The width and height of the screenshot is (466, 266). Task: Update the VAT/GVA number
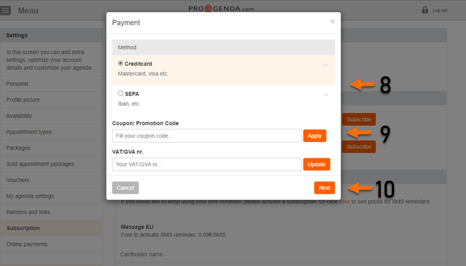pyautogui.click(x=316, y=164)
